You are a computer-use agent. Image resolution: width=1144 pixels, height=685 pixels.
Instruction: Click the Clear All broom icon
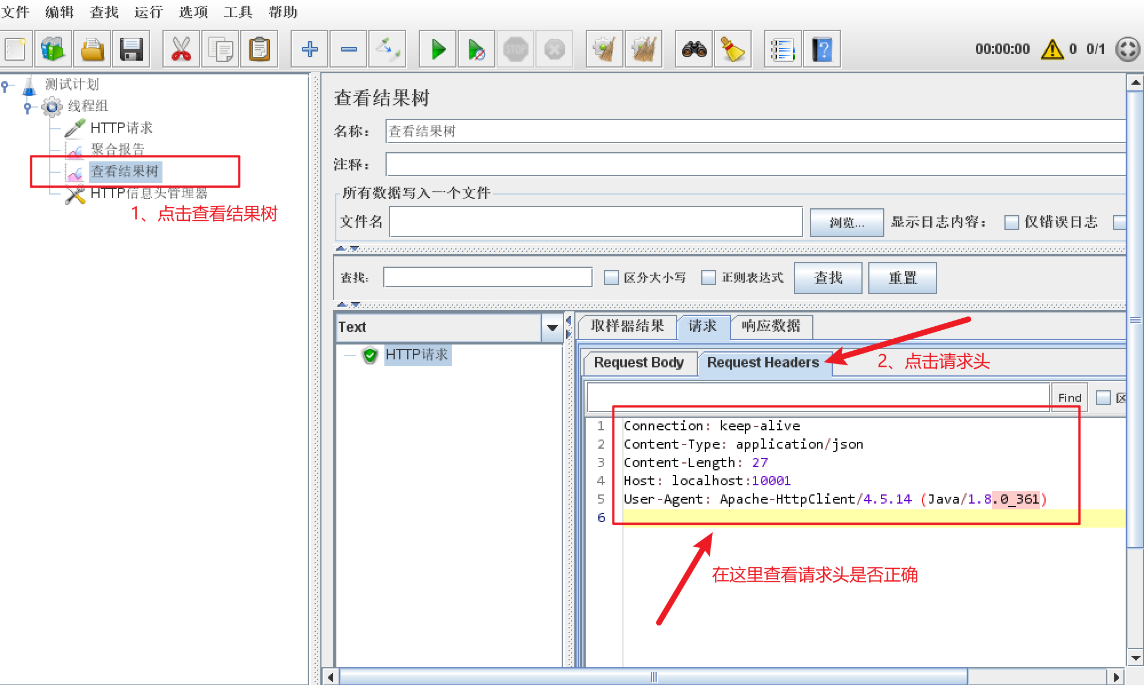click(x=643, y=50)
